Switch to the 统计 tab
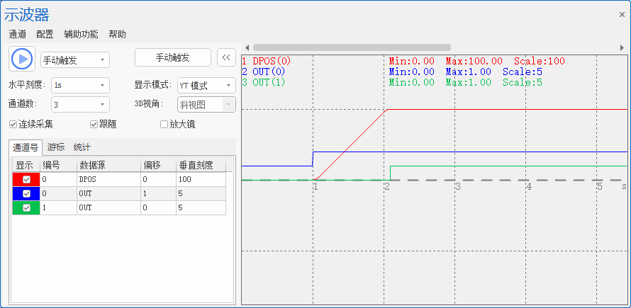The width and height of the screenshot is (631, 308). [x=82, y=147]
